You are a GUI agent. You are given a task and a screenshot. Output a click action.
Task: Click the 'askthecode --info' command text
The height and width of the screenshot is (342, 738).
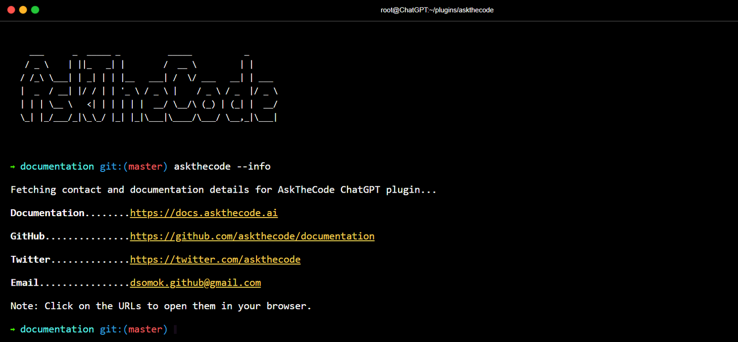click(x=222, y=166)
